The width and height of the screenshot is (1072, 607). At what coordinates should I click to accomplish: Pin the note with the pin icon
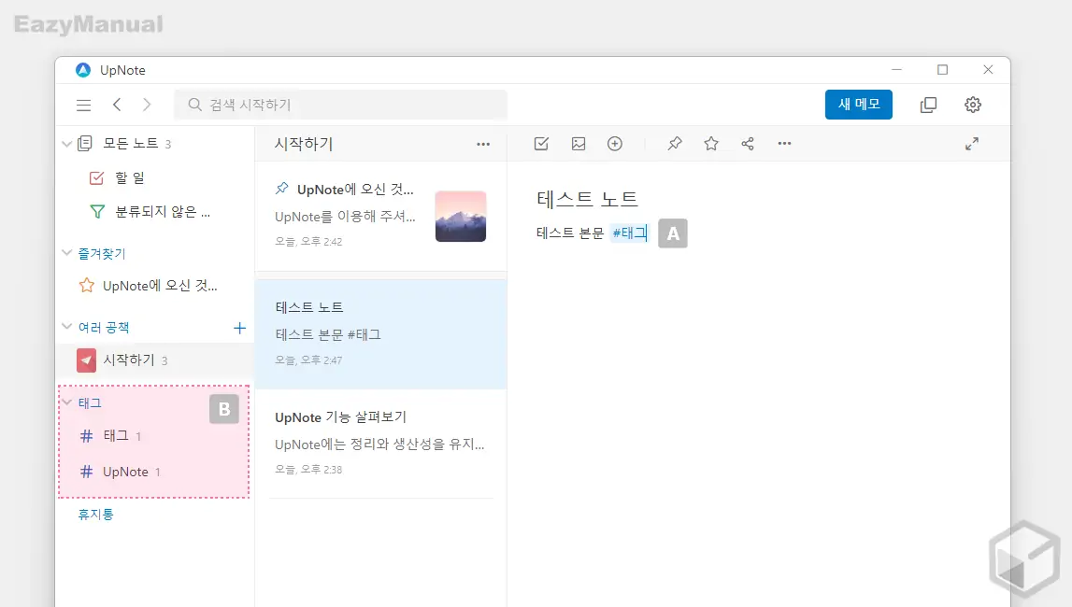[x=675, y=144]
